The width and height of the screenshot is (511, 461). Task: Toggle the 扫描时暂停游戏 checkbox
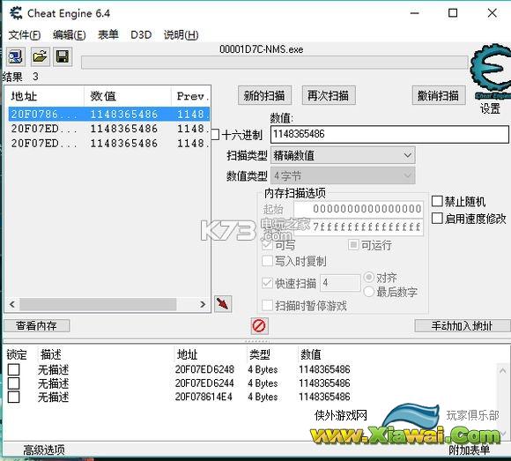click(267, 306)
